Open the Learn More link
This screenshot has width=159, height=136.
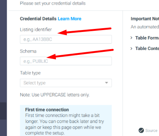click(69, 19)
